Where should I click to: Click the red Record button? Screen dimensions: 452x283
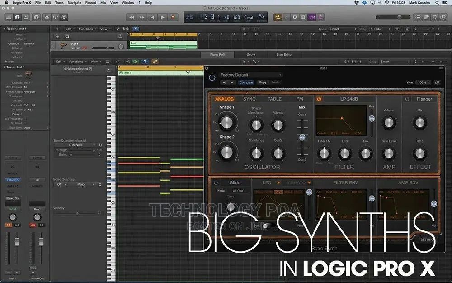point(173,17)
